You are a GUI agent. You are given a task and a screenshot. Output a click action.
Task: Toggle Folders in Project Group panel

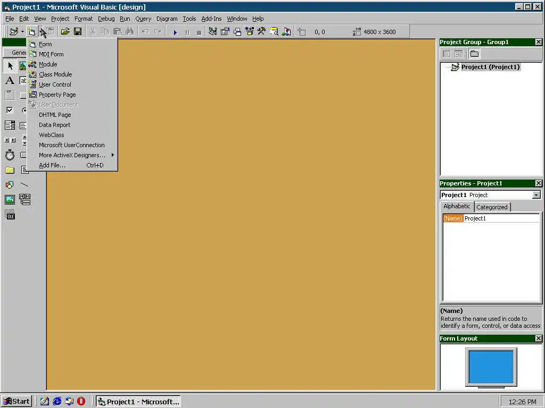point(474,54)
